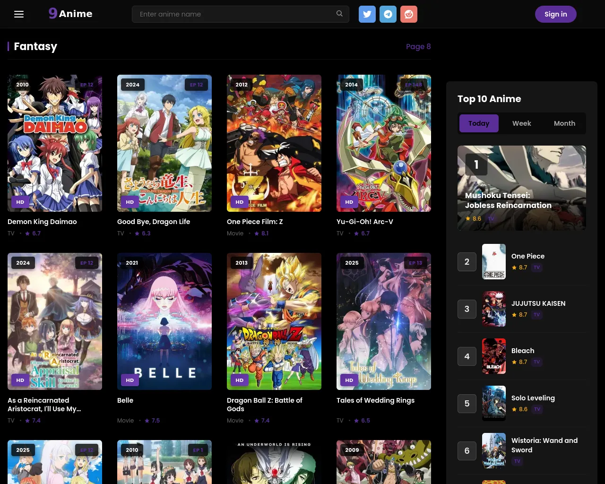Focus the Enter anime name field
605x484 pixels.
click(x=241, y=14)
